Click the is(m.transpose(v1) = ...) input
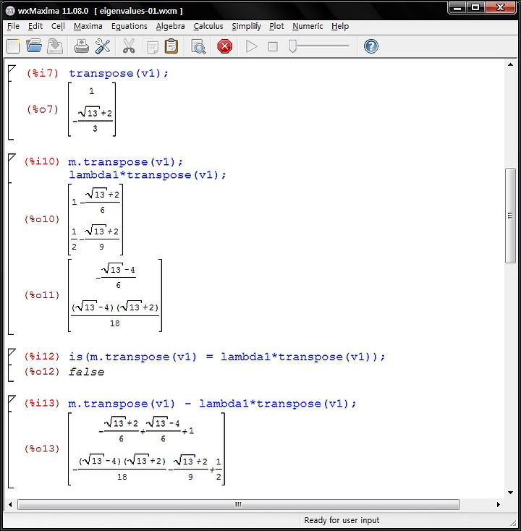 pyautogui.click(x=227, y=357)
